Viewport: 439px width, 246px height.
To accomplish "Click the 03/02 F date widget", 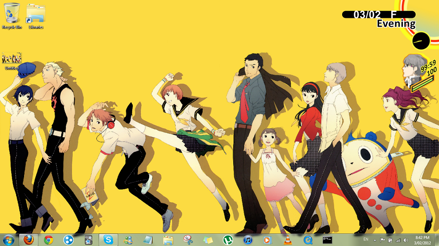I will click(379, 14).
